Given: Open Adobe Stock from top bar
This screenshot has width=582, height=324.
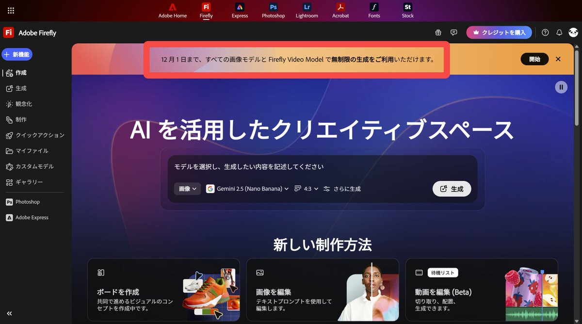Looking at the screenshot, I should [x=407, y=11].
